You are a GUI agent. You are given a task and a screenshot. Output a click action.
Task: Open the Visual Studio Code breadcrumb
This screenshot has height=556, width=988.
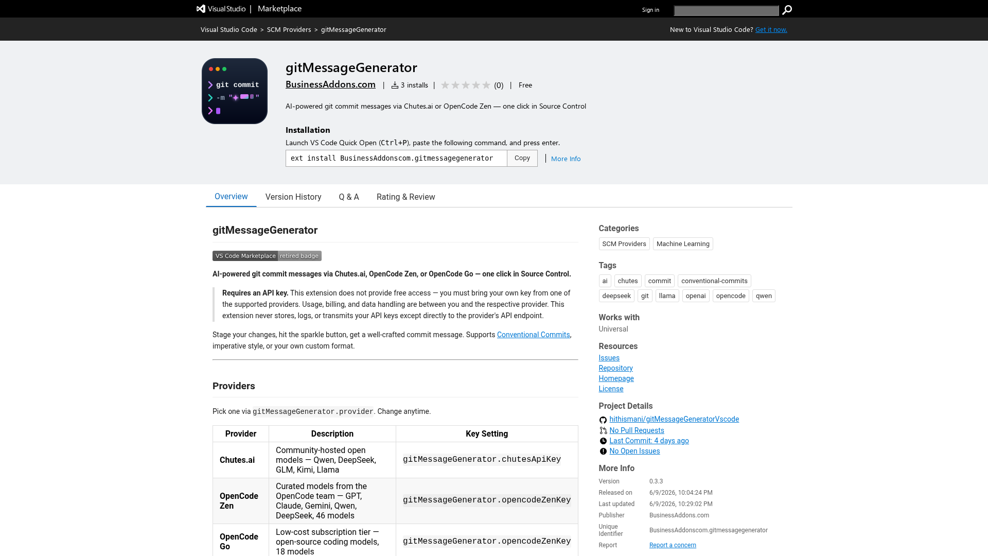pyautogui.click(x=229, y=29)
